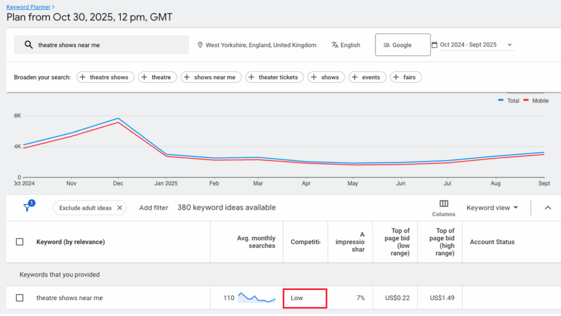561x316 pixels.
Task: Select all keywords with the header checkbox
Action: tap(20, 242)
